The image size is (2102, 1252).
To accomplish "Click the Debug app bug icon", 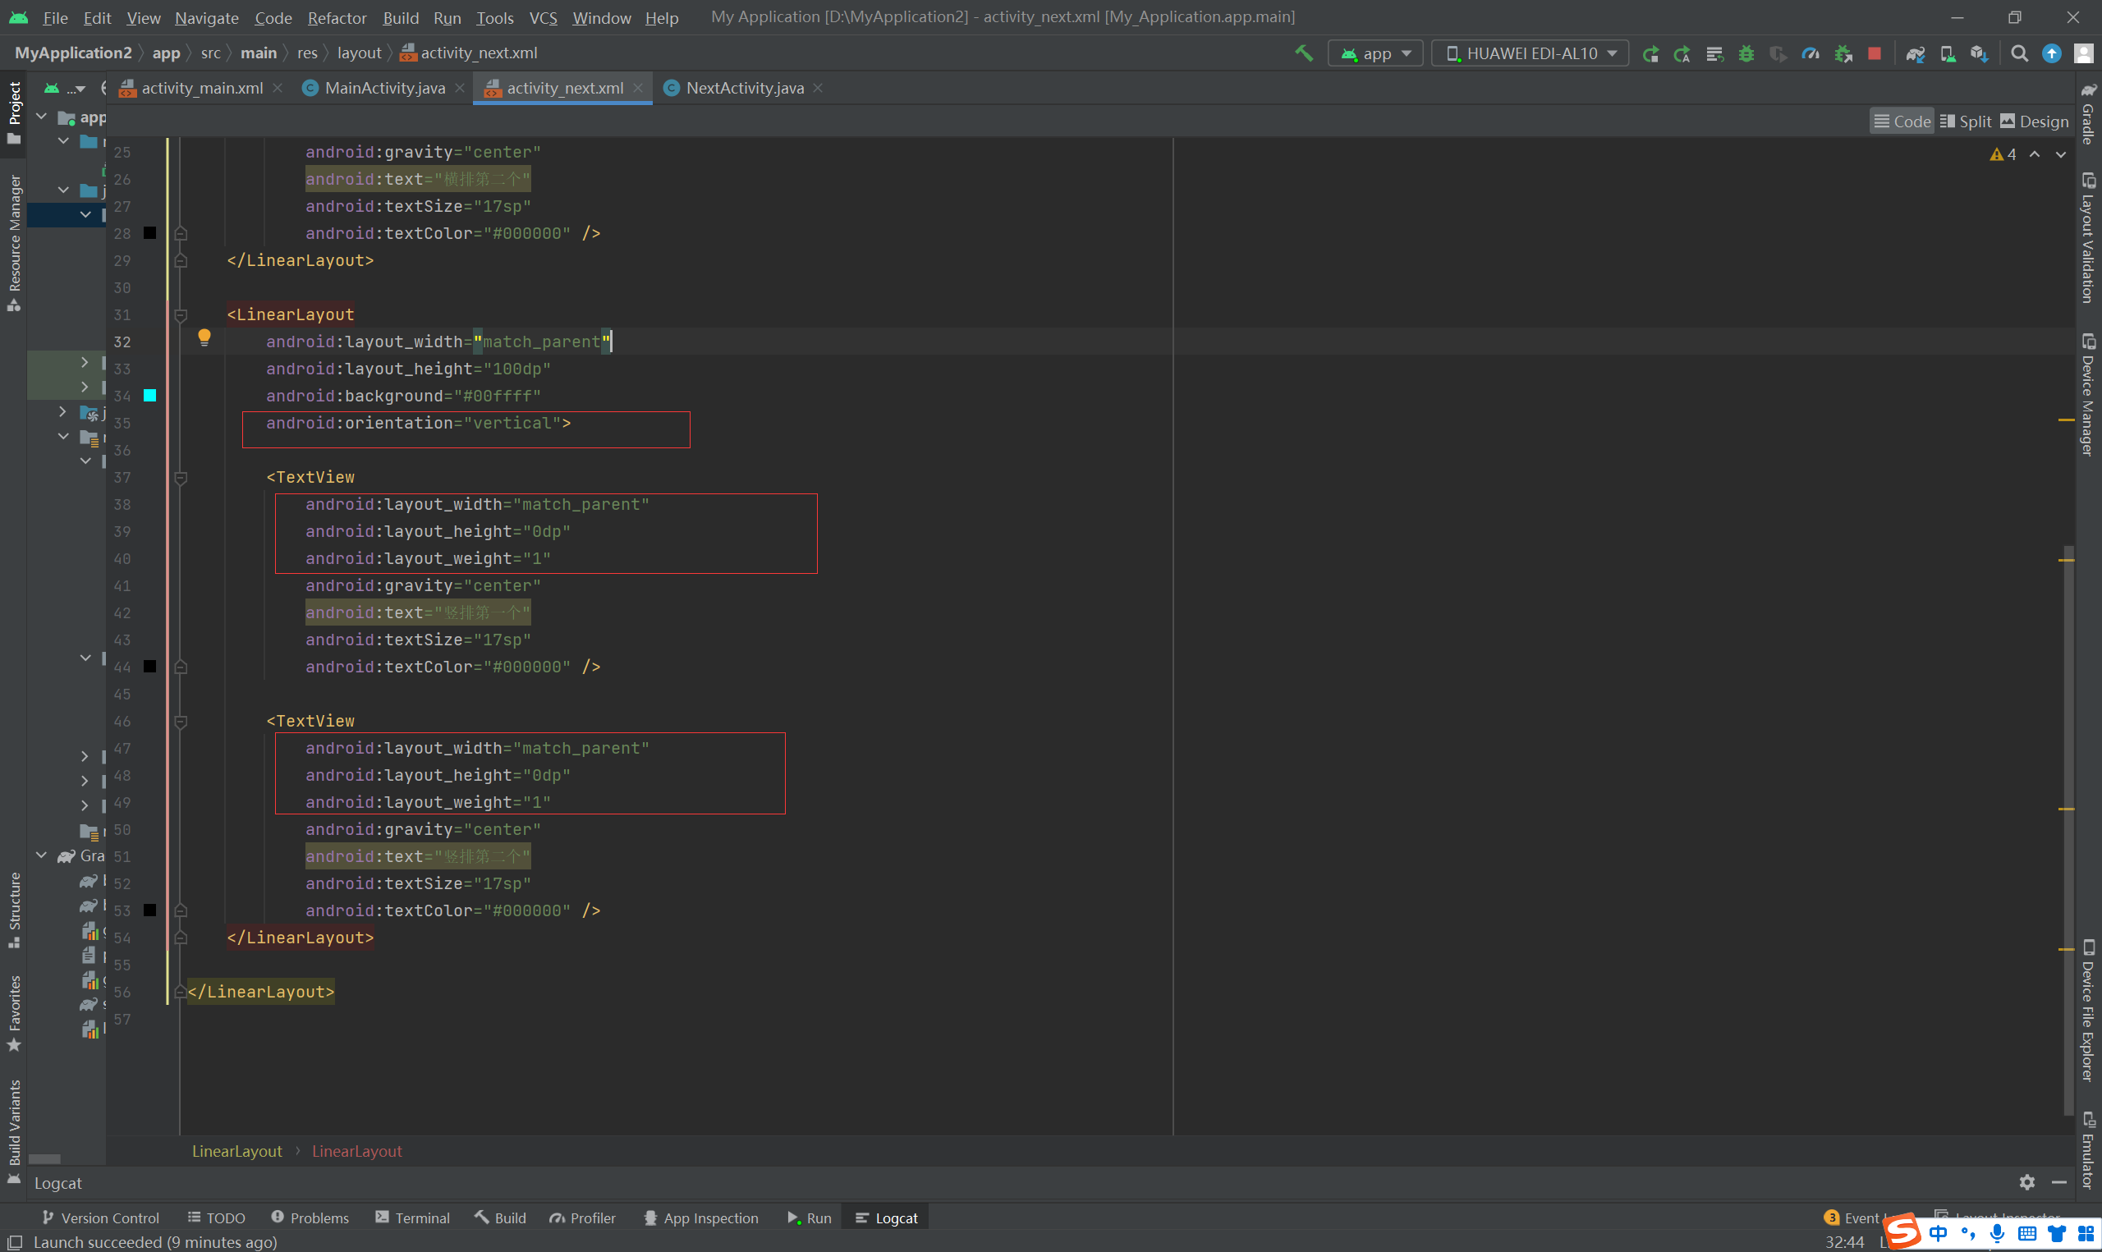I will click(x=1746, y=53).
